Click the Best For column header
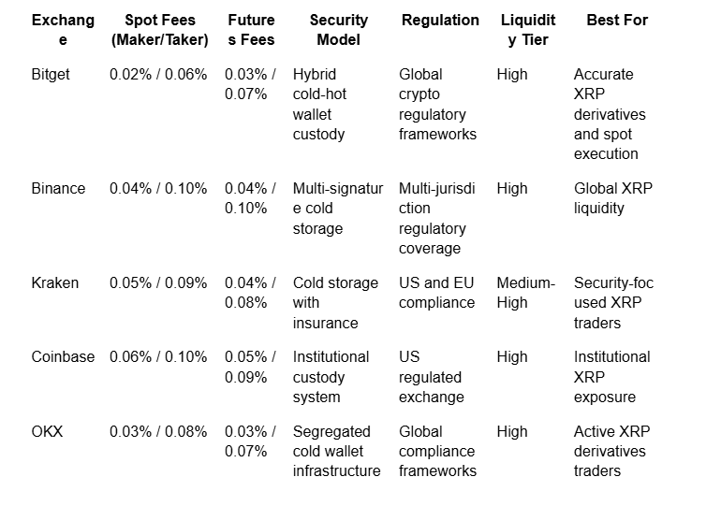The image size is (721, 506). tap(617, 21)
